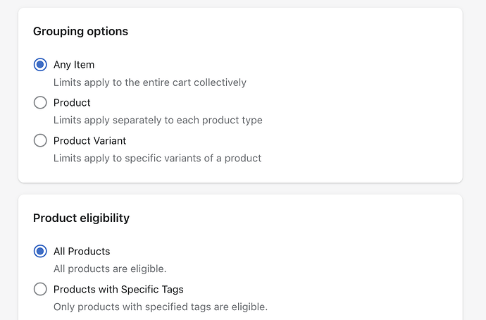
Task: Click empty space right of "Grouping options" heading
Action: coord(296,32)
